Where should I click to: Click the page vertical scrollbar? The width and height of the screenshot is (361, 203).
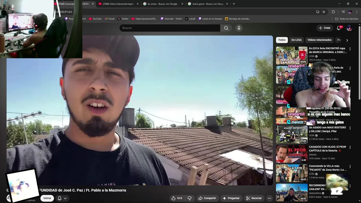360,63
